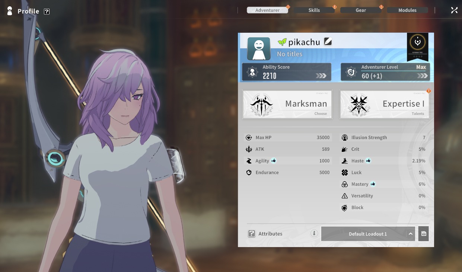The height and width of the screenshot is (272, 462).
Task: Click the Agility stat icon
Action: (249, 161)
